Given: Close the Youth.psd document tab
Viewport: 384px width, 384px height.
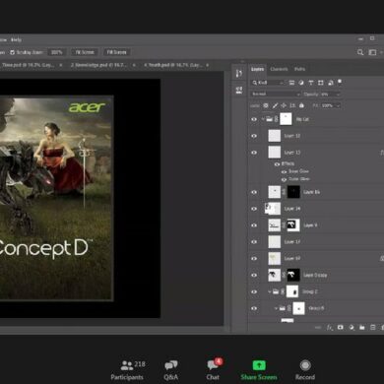Looking at the screenshot, I should [208, 65].
